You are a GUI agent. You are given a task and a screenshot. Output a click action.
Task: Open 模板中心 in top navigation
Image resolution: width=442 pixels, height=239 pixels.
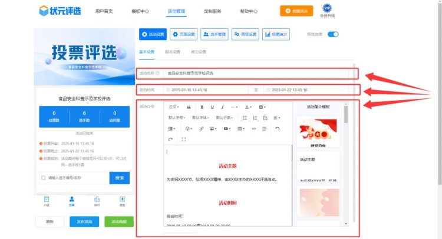pyautogui.click(x=140, y=11)
